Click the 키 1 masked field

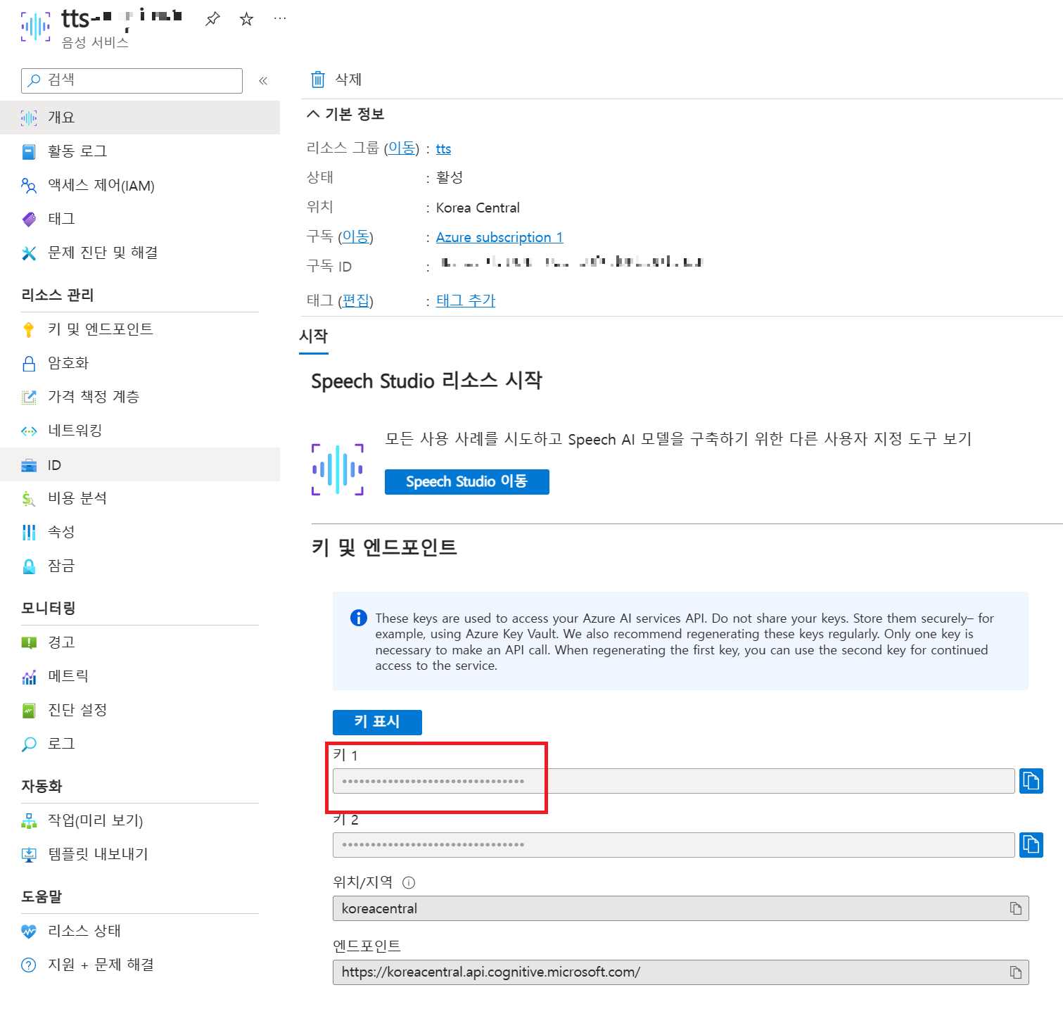pos(674,781)
